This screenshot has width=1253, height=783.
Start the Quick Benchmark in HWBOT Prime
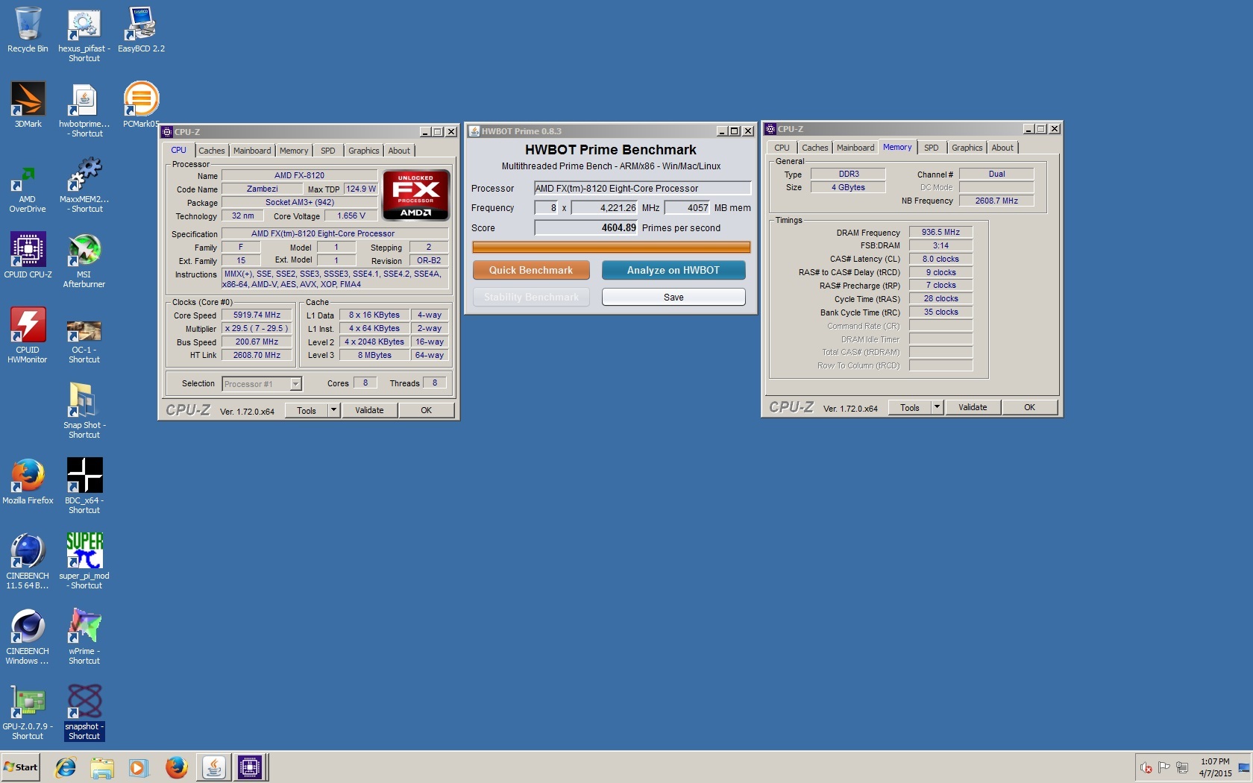click(x=531, y=270)
